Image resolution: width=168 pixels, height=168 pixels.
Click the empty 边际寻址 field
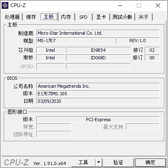point(54,134)
